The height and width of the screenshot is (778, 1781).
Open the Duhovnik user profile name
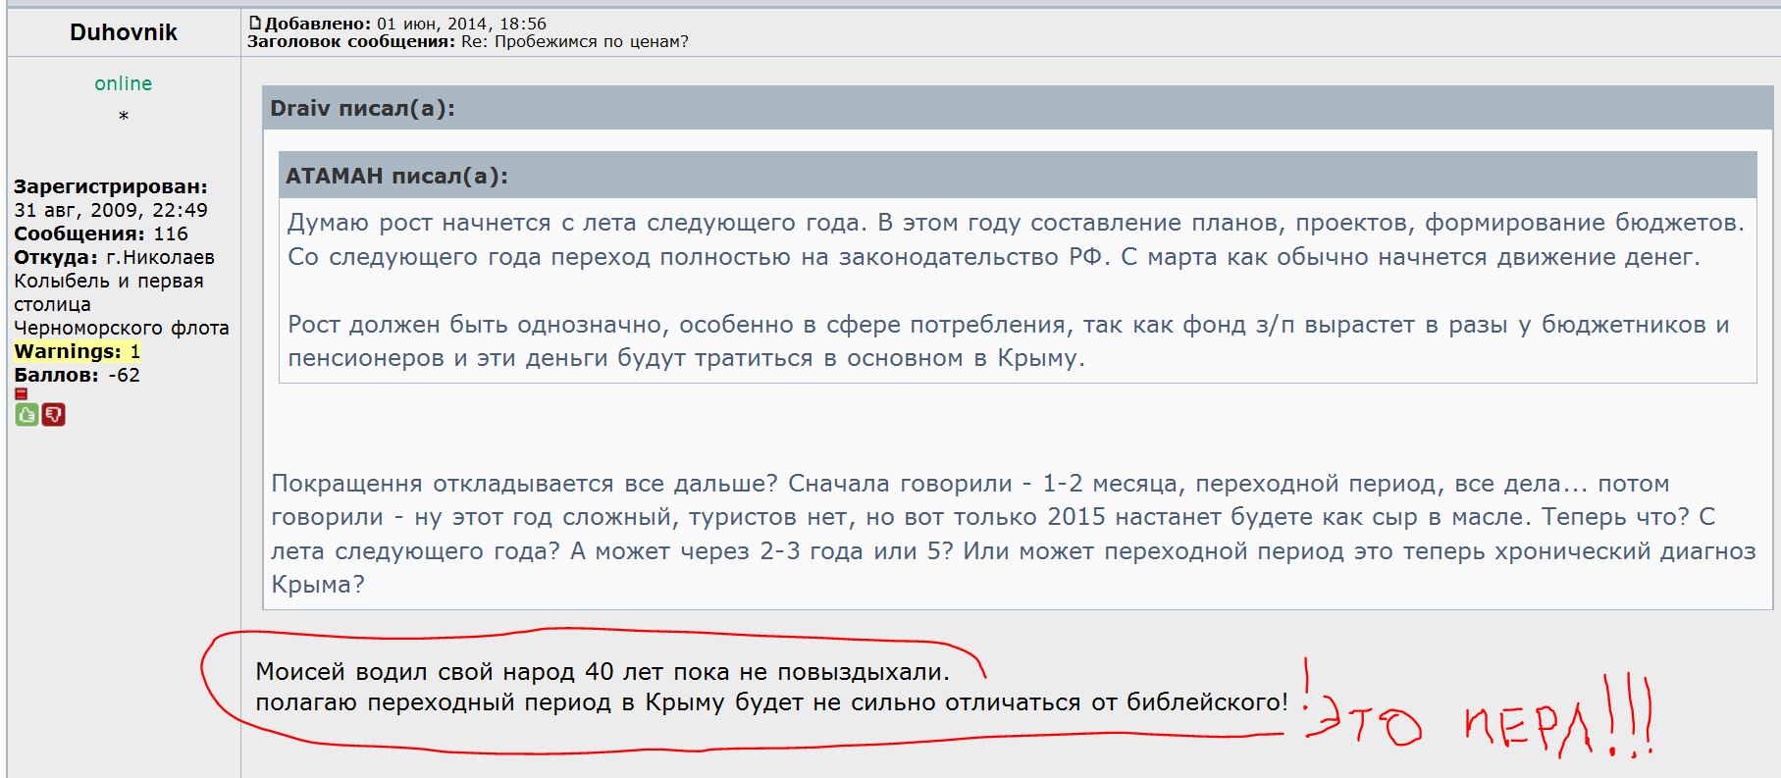click(x=124, y=32)
